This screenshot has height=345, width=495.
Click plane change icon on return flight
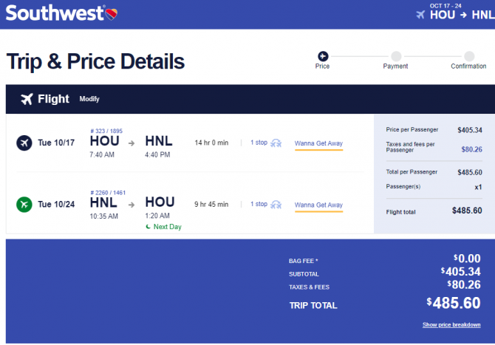click(x=276, y=205)
